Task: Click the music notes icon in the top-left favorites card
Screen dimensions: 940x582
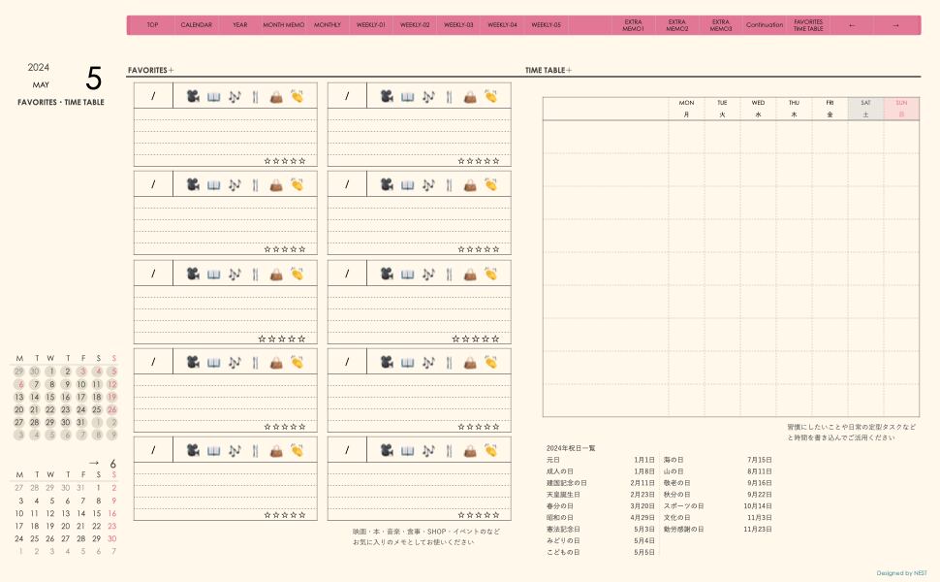Action: coord(234,96)
